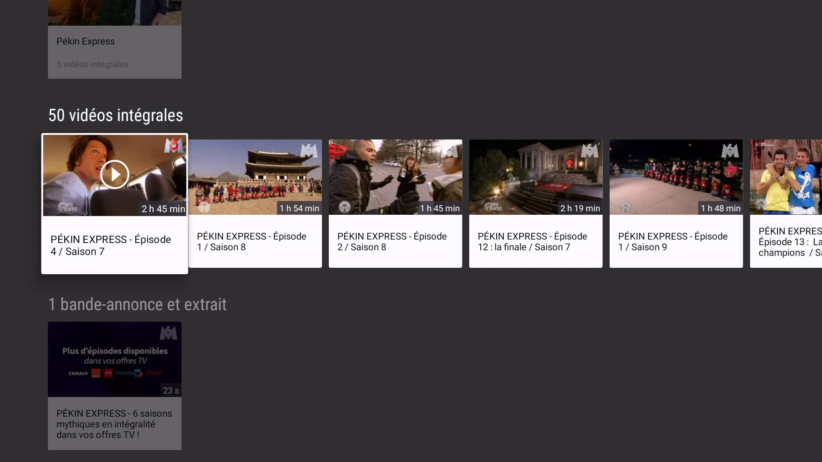Open the bande-annonce 23 s thumbnail
822x462 pixels.
pos(115,359)
